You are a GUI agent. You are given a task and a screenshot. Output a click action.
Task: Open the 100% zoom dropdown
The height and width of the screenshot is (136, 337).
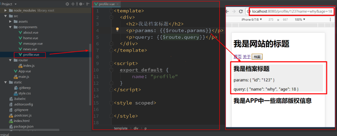coord(300,20)
